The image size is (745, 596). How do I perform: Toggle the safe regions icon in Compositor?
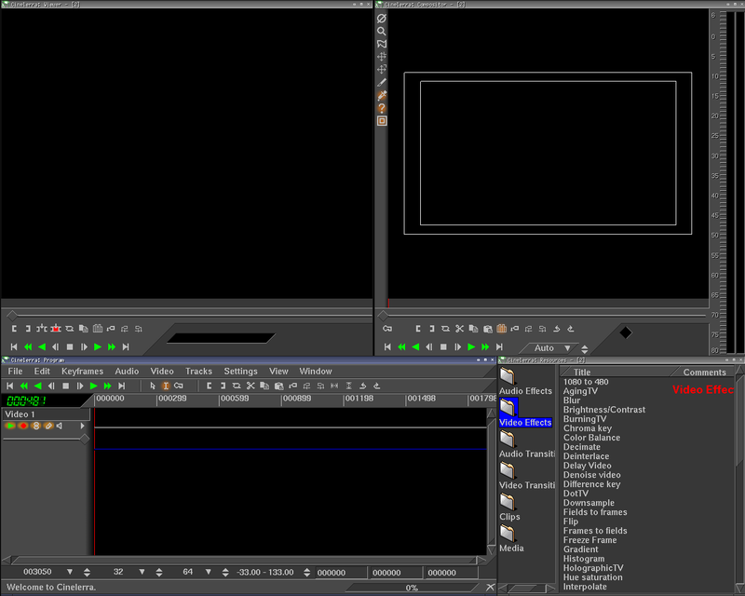[x=382, y=121]
